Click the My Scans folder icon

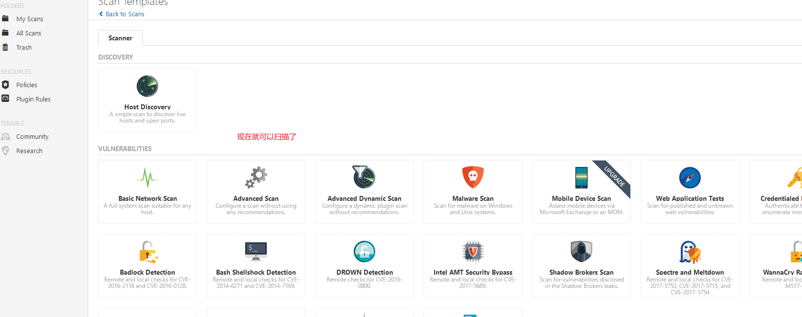(x=5, y=19)
